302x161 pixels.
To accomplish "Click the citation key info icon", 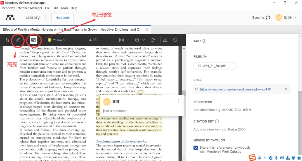I will 217,121.
